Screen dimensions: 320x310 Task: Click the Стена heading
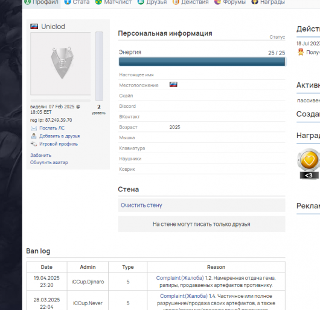[x=129, y=190]
